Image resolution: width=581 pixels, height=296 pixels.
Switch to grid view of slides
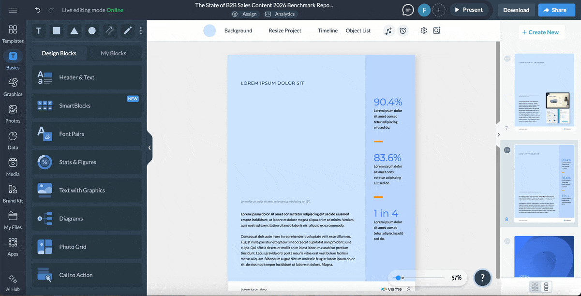pyautogui.click(x=535, y=287)
